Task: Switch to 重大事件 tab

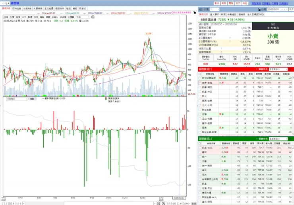Action: (215, 14)
